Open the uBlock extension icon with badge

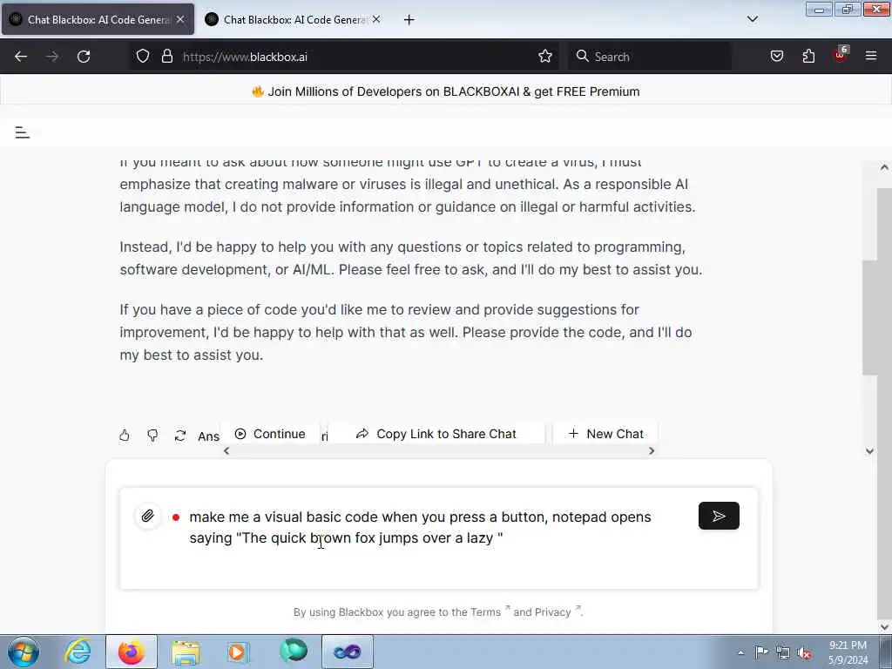click(841, 55)
